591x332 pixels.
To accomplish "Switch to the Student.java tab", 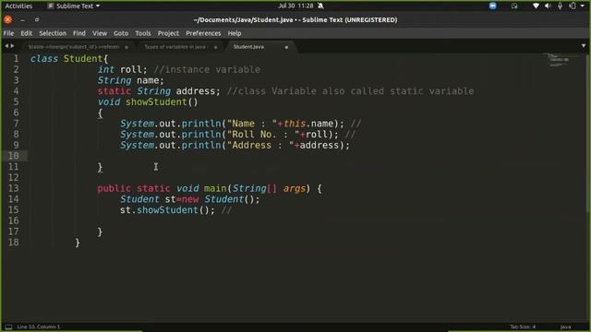I will (248, 47).
